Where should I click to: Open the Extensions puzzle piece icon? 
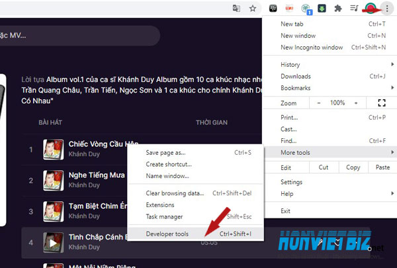(x=338, y=9)
